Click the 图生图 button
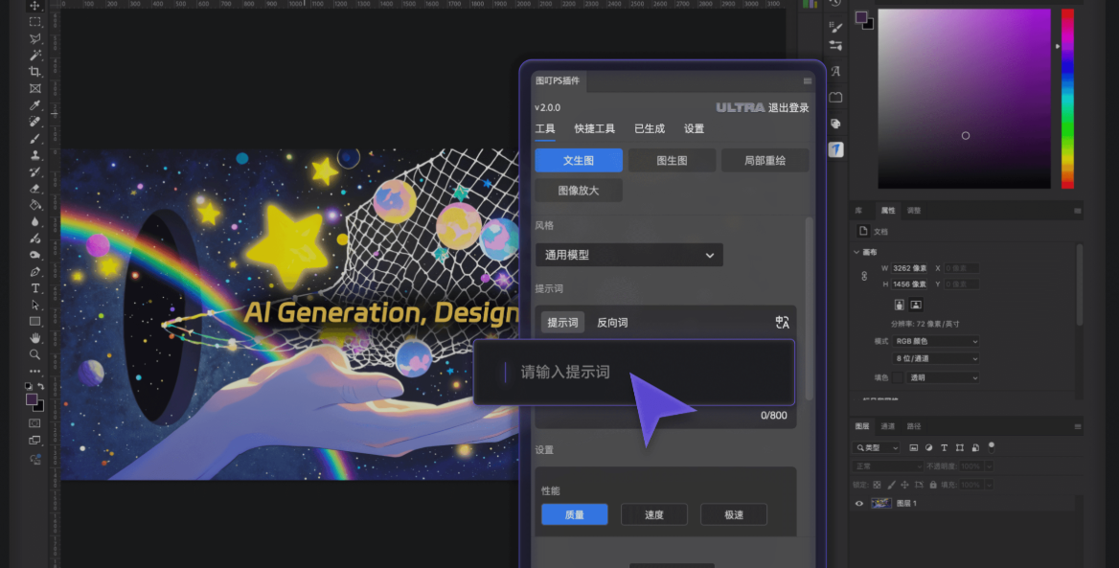Viewport: 1119px width, 568px height. (x=673, y=161)
